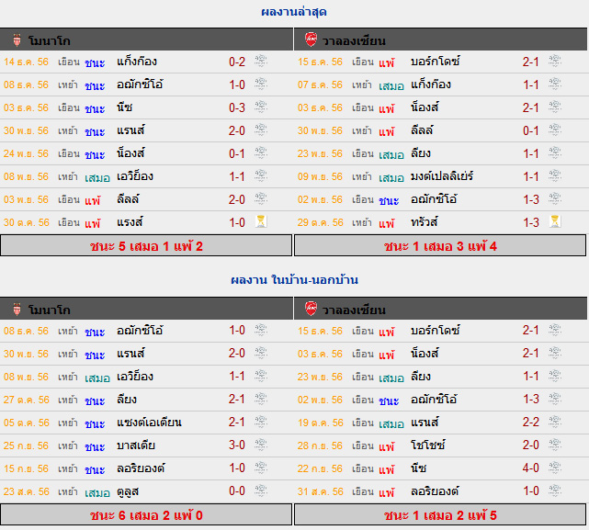Screen dimensions: 589x530
Task: Click the ชนะ 1 เสมอ 2 แพ้ 5 summary bar
Action: pyautogui.click(x=440, y=514)
